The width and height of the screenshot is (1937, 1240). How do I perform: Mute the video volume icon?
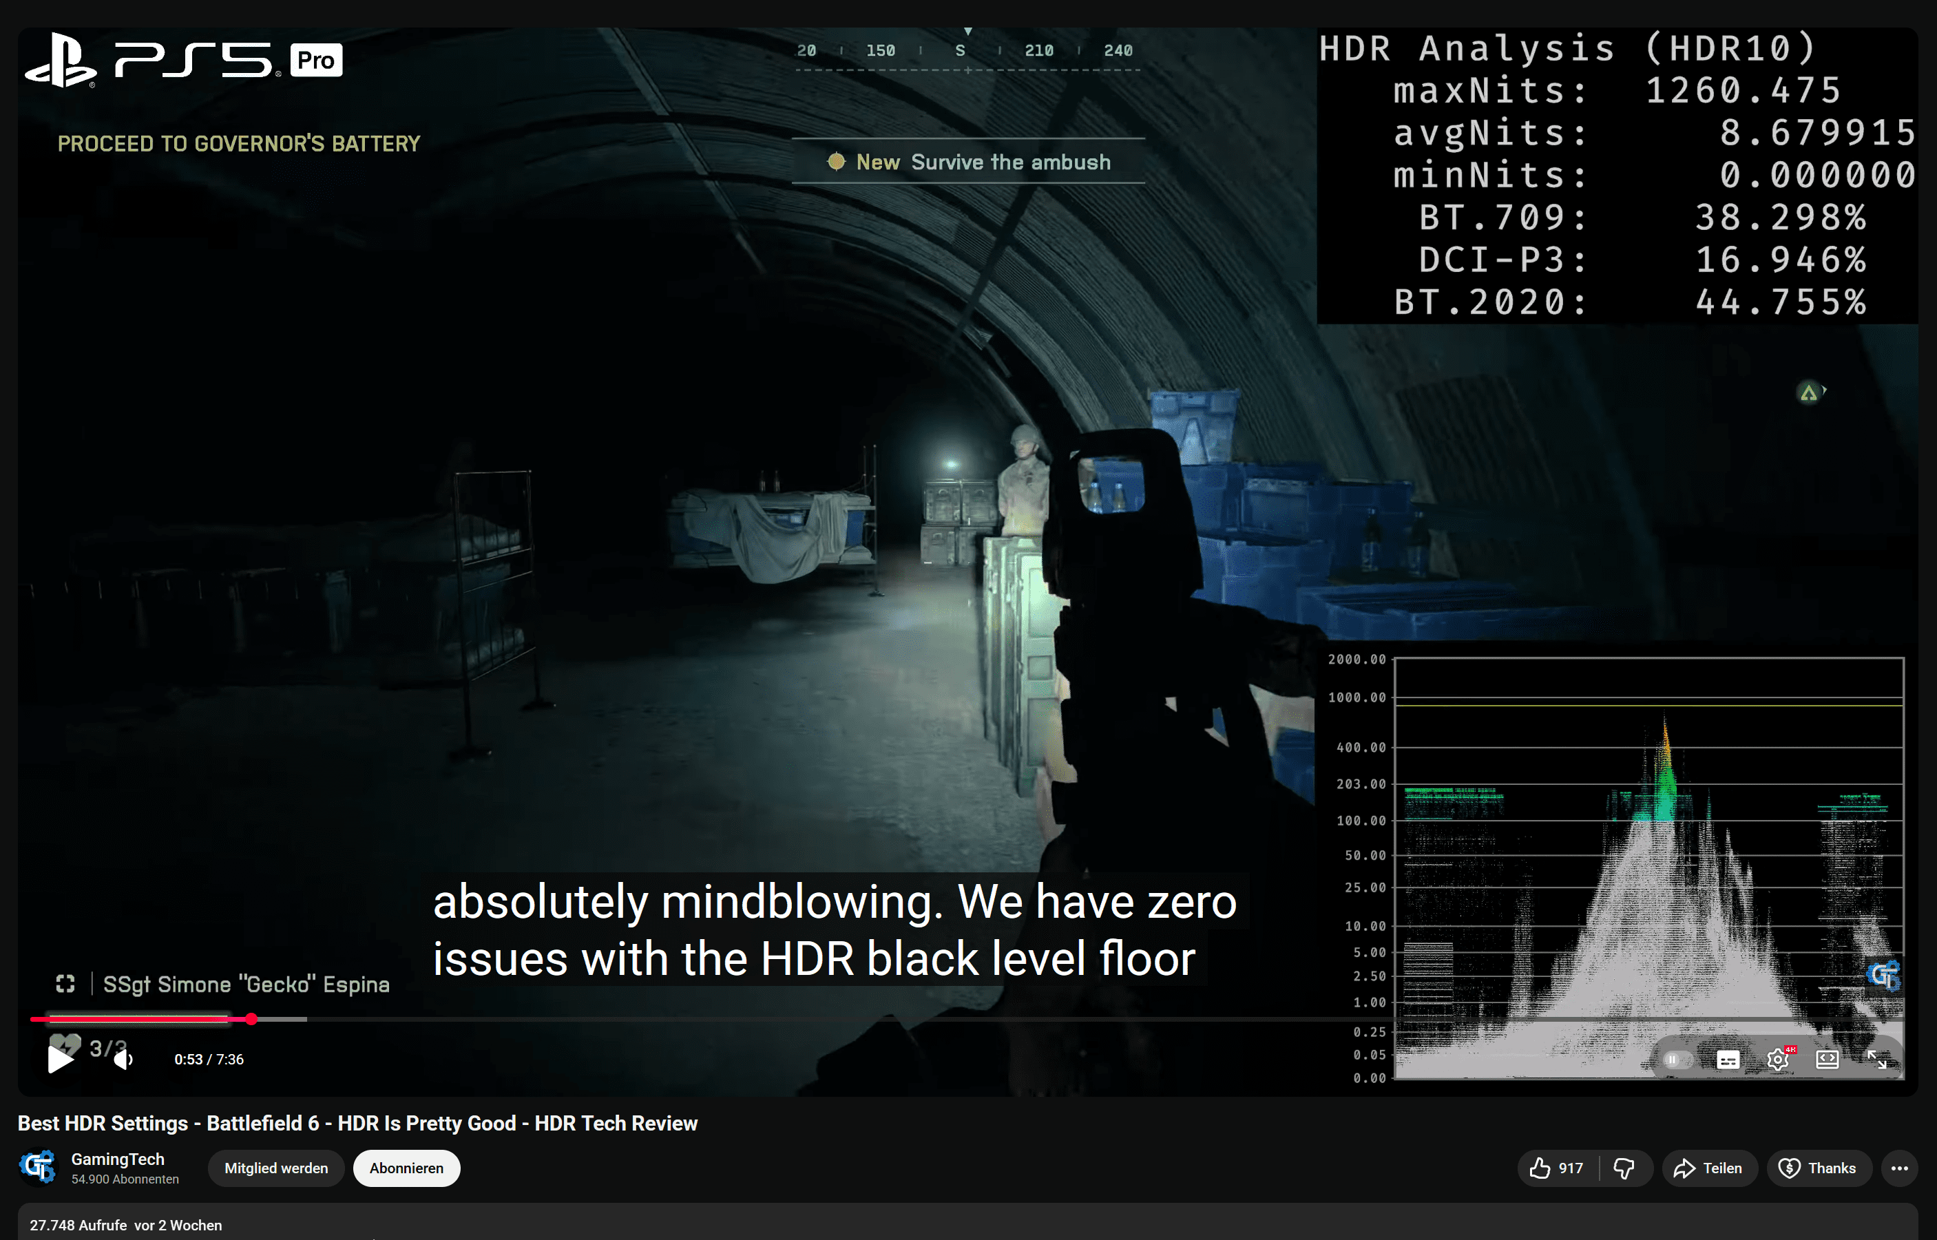[123, 1059]
